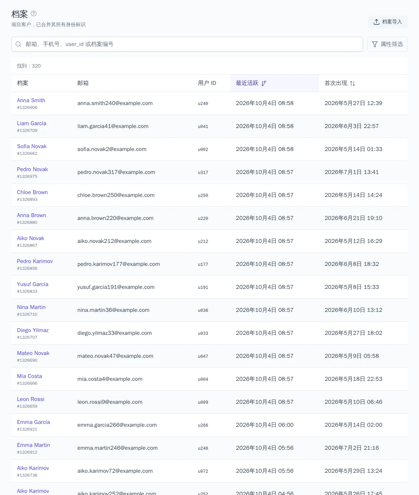Click the upload icon in 档案导入

(x=377, y=22)
